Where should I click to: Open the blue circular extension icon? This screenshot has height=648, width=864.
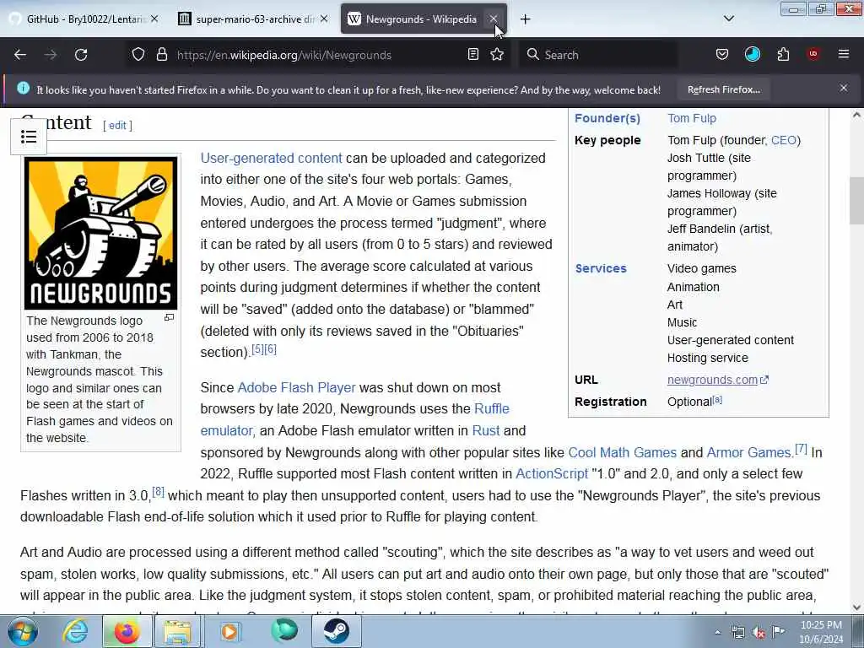(752, 54)
